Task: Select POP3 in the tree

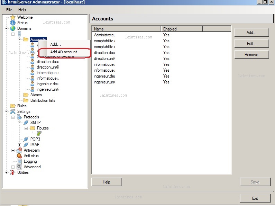Action: tap(35, 139)
